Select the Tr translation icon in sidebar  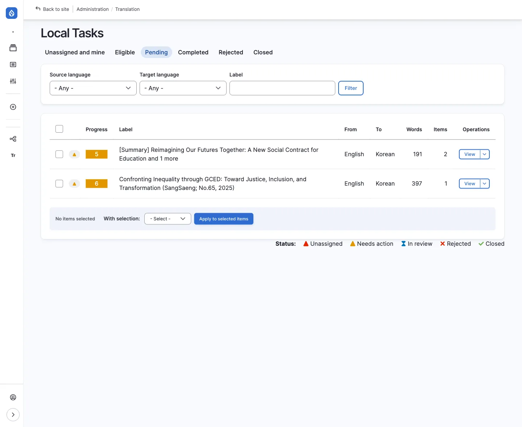click(13, 156)
